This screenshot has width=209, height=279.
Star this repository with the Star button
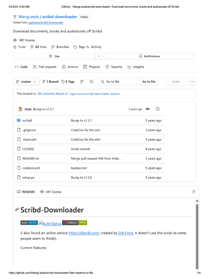pos(54,56)
